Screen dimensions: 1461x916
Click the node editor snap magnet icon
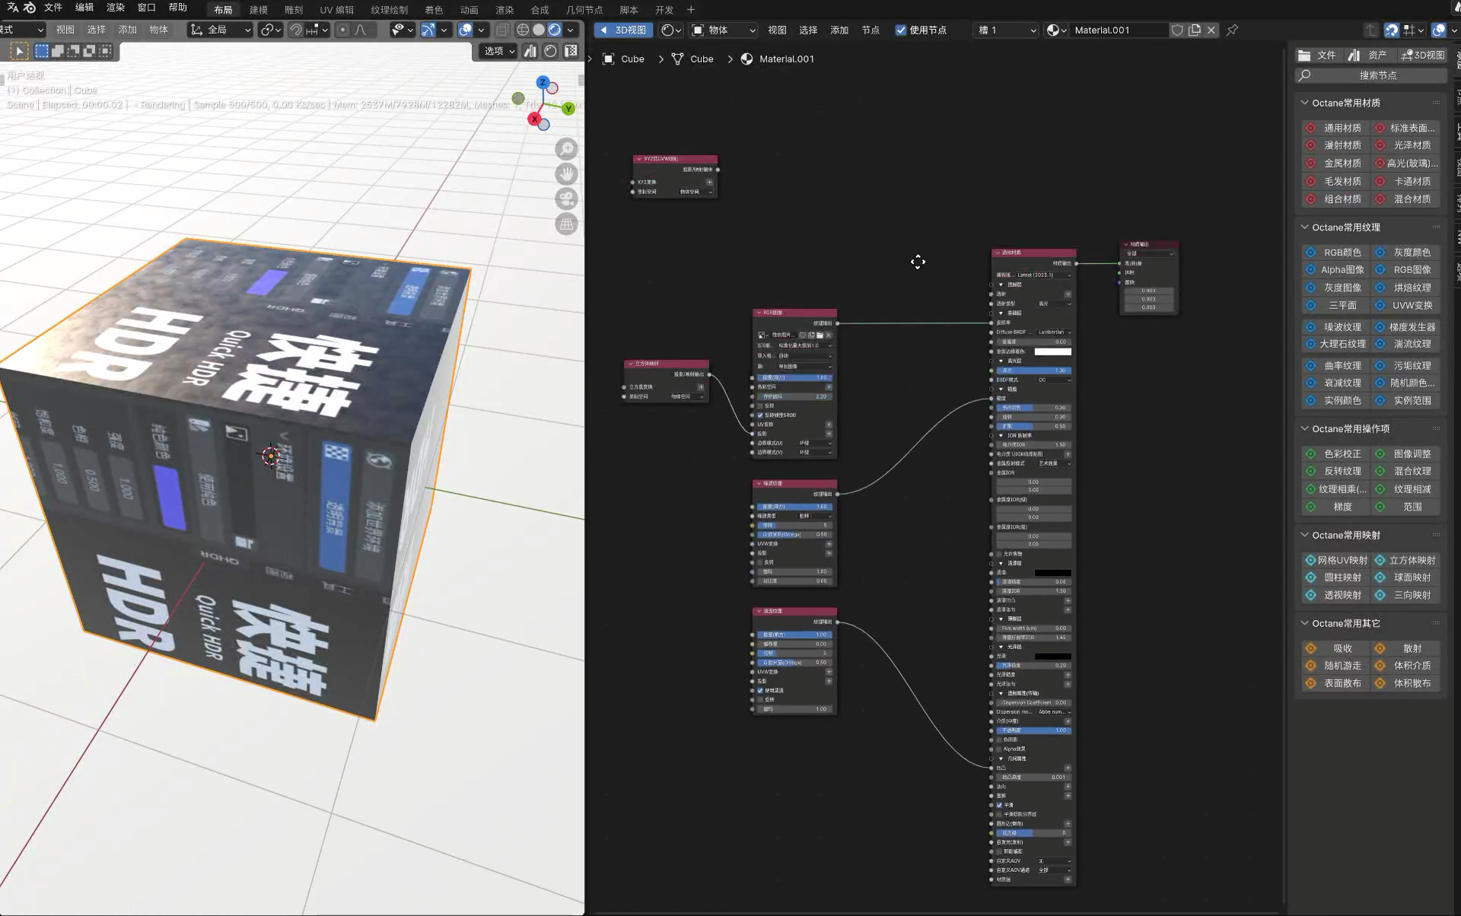[1392, 30]
